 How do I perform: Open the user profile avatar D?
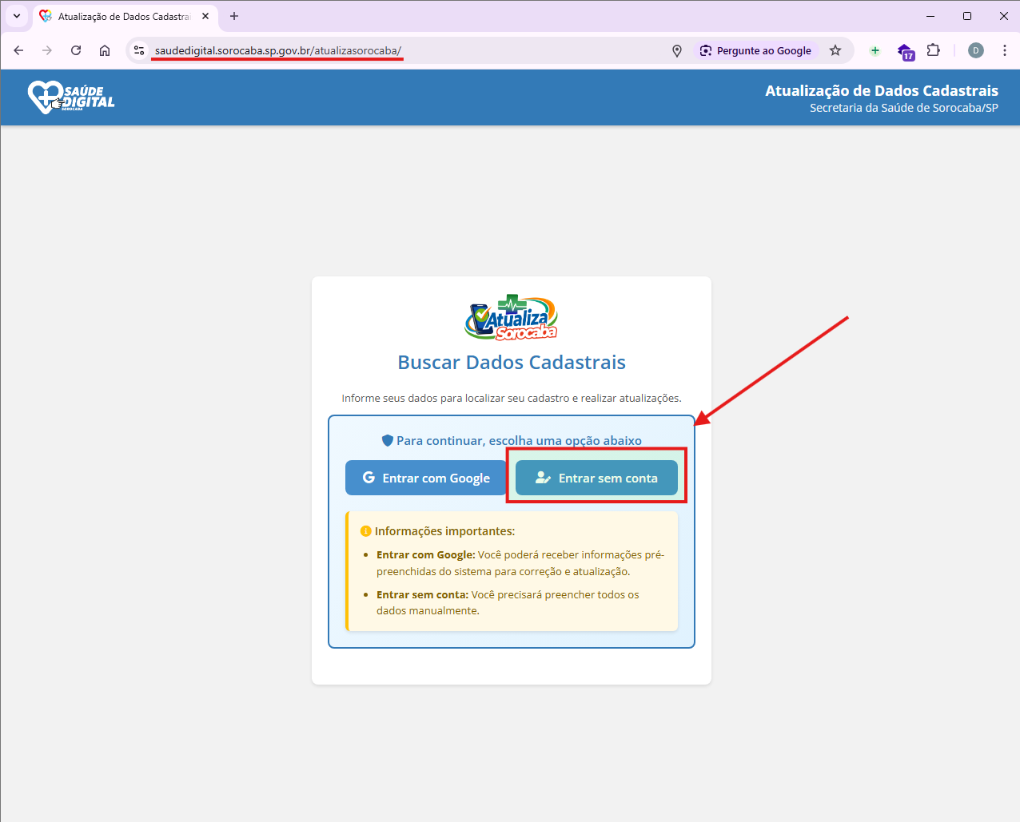(975, 50)
